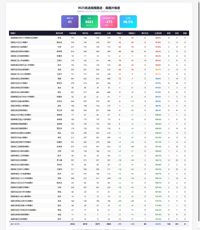200x230 pixels.
Task: Click "8683" in the total row
Action: pos(109,224)
